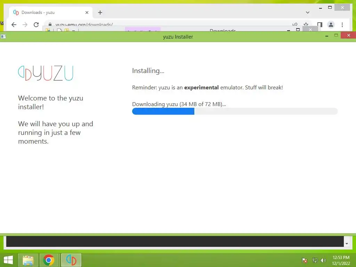The image size is (356, 267).
Task: Select the Downloads - yuzu browser tab
Action: coord(51,13)
